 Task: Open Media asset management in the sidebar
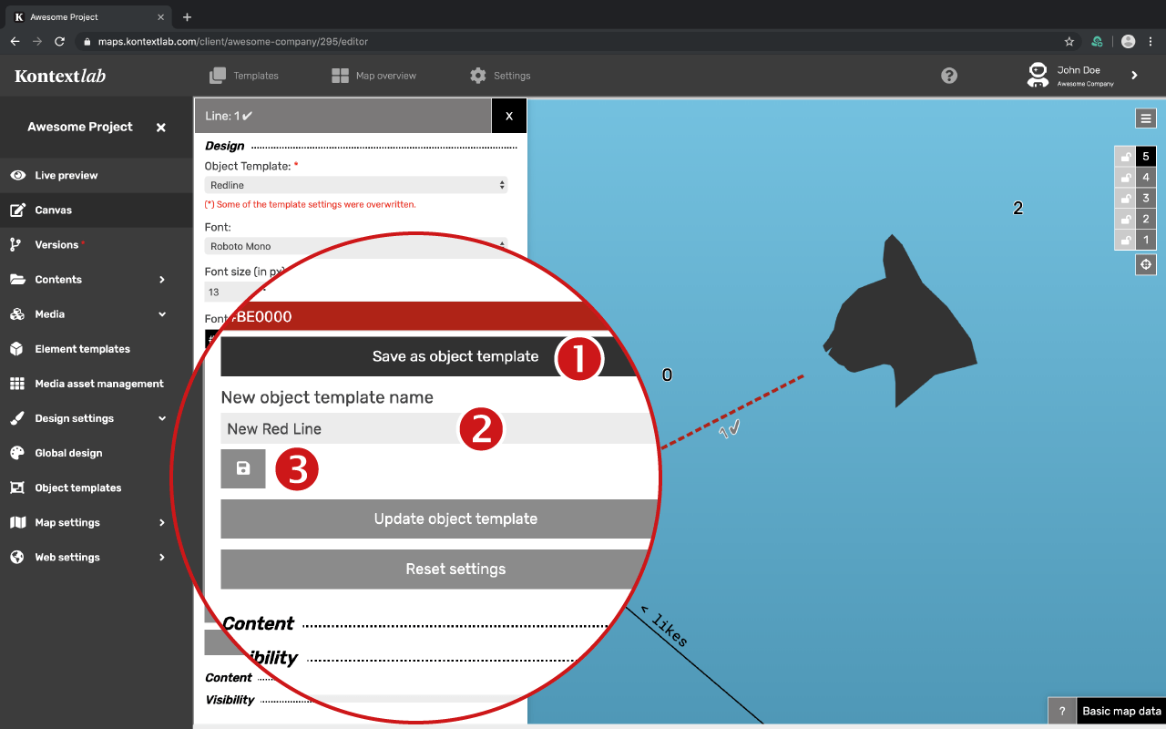click(x=99, y=384)
